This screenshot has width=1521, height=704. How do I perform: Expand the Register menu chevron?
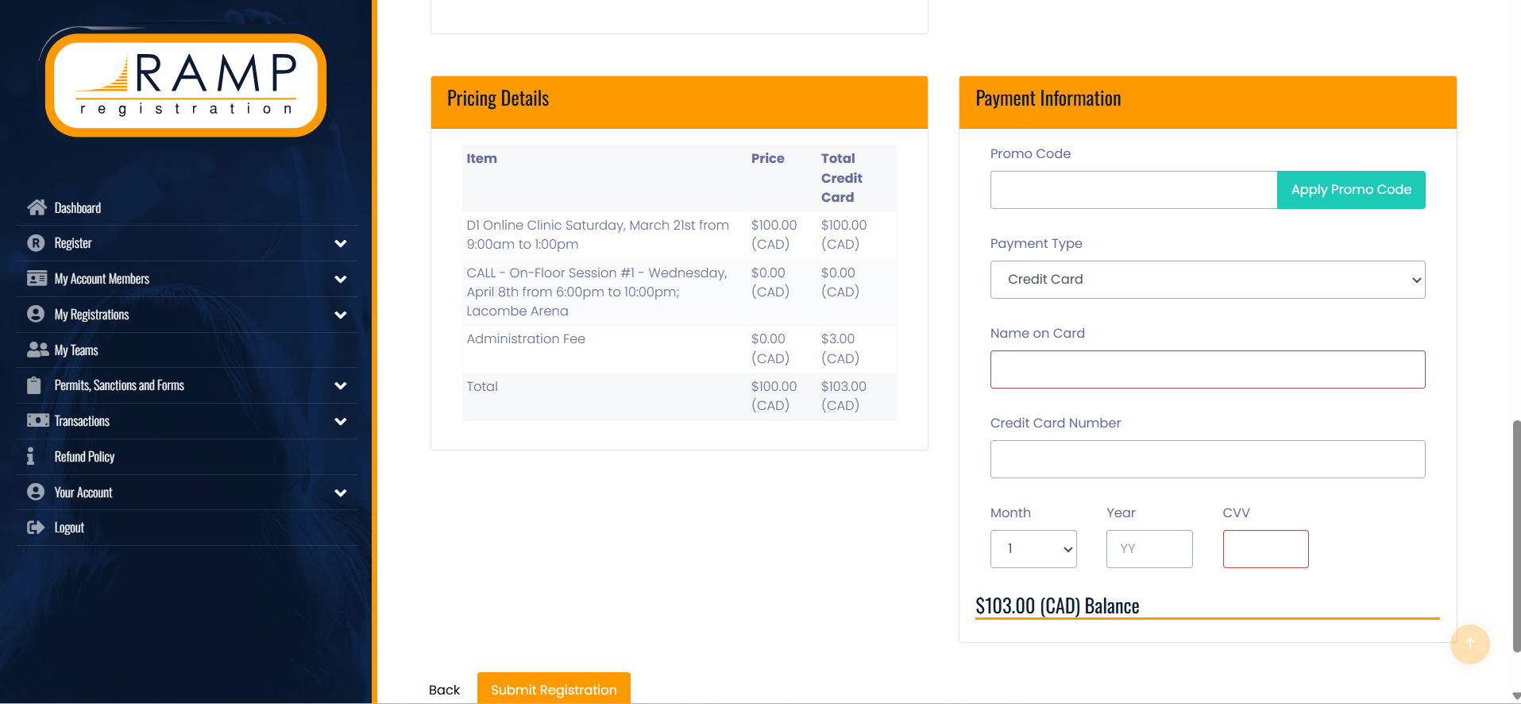pyautogui.click(x=341, y=243)
